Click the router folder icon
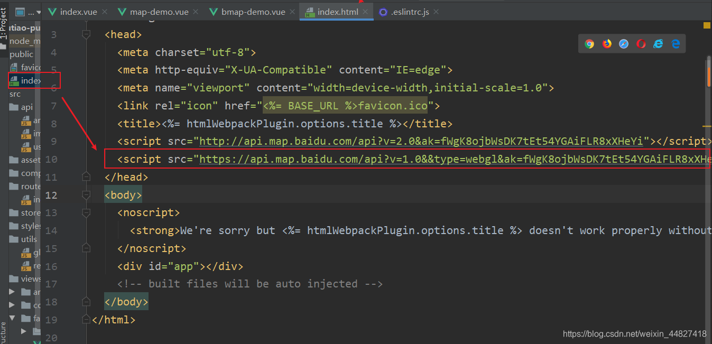This screenshot has height=344, width=712. coord(13,187)
